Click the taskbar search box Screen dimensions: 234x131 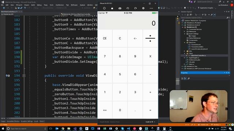(x=27, y=128)
